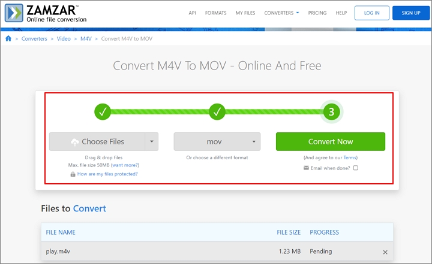Open the Formats page
This screenshot has height=264, width=432.
tap(216, 13)
